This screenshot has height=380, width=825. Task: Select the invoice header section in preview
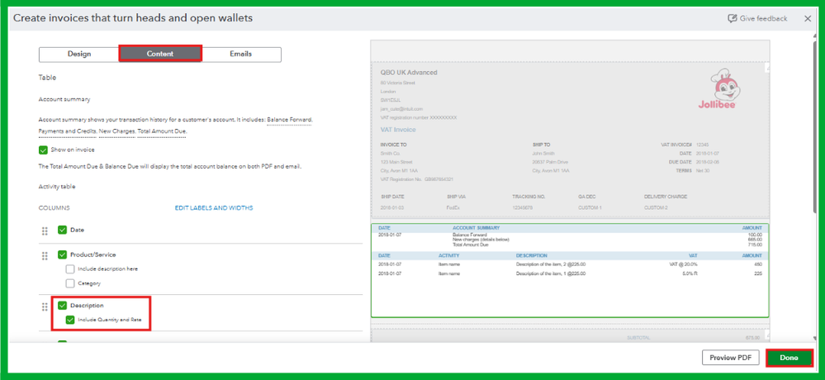click(x=570, y=140)
